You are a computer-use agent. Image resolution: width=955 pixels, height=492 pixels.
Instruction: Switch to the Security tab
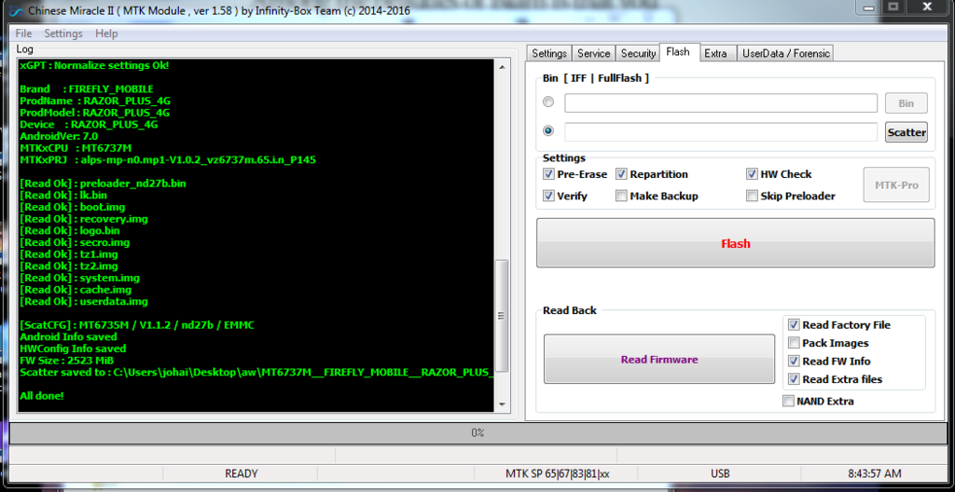click(638, 53)
